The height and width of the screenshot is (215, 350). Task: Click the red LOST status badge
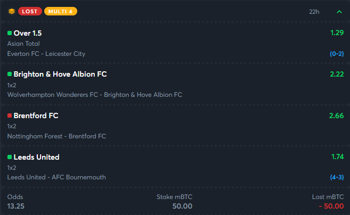click(x=30, y=11)
